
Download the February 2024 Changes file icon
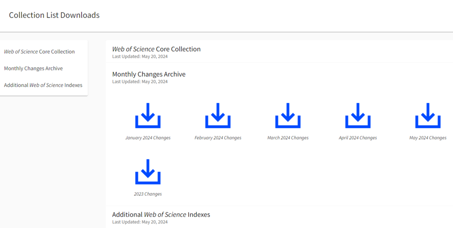(x=218, y=115)
